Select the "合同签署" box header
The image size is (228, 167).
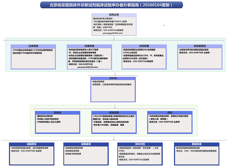tap(144, 46)
